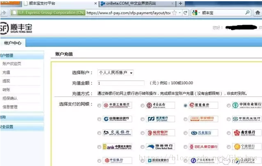Click the 中国民生银行 bank logo
This screenshot has width=262, height=166.
click(247, 119)
